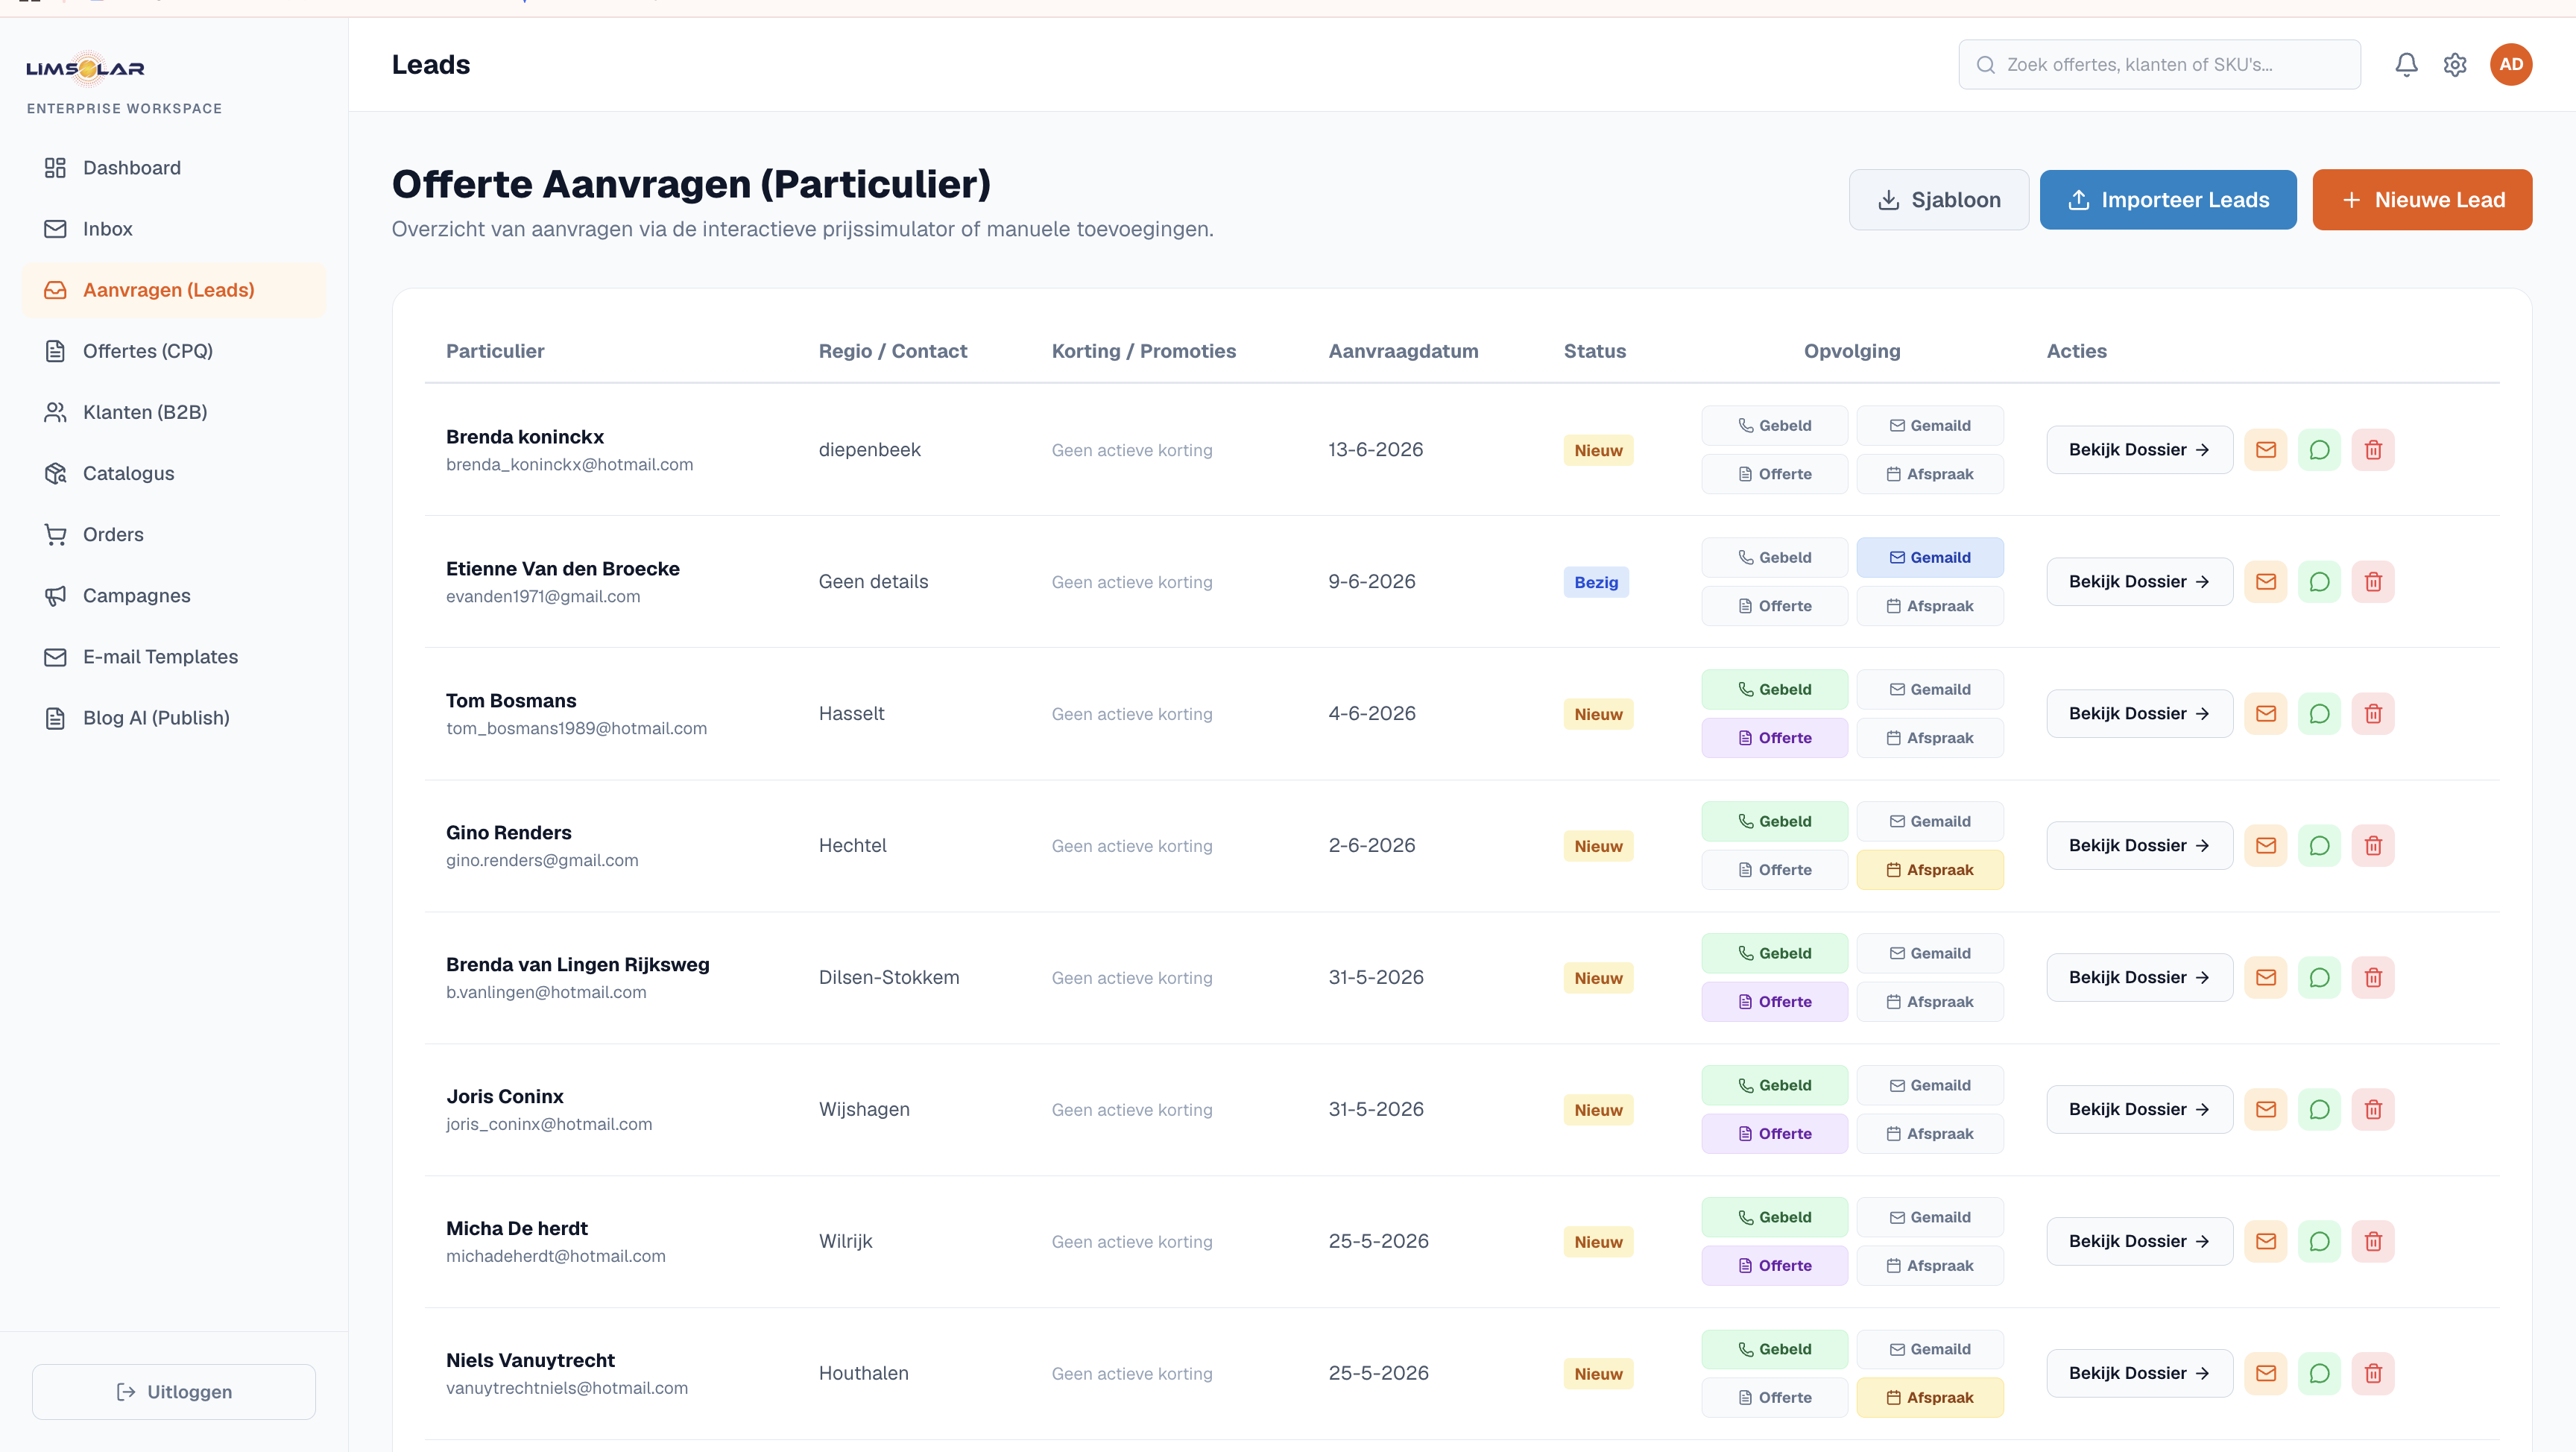Delete the Etienne Van den Broecke lead
Screen dimensions: 2576x1452
point(2373,582)
